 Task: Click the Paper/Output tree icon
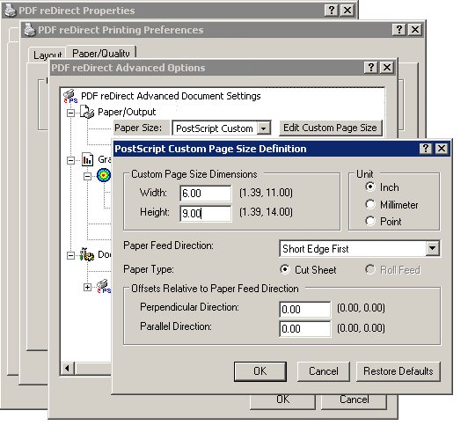87,112
